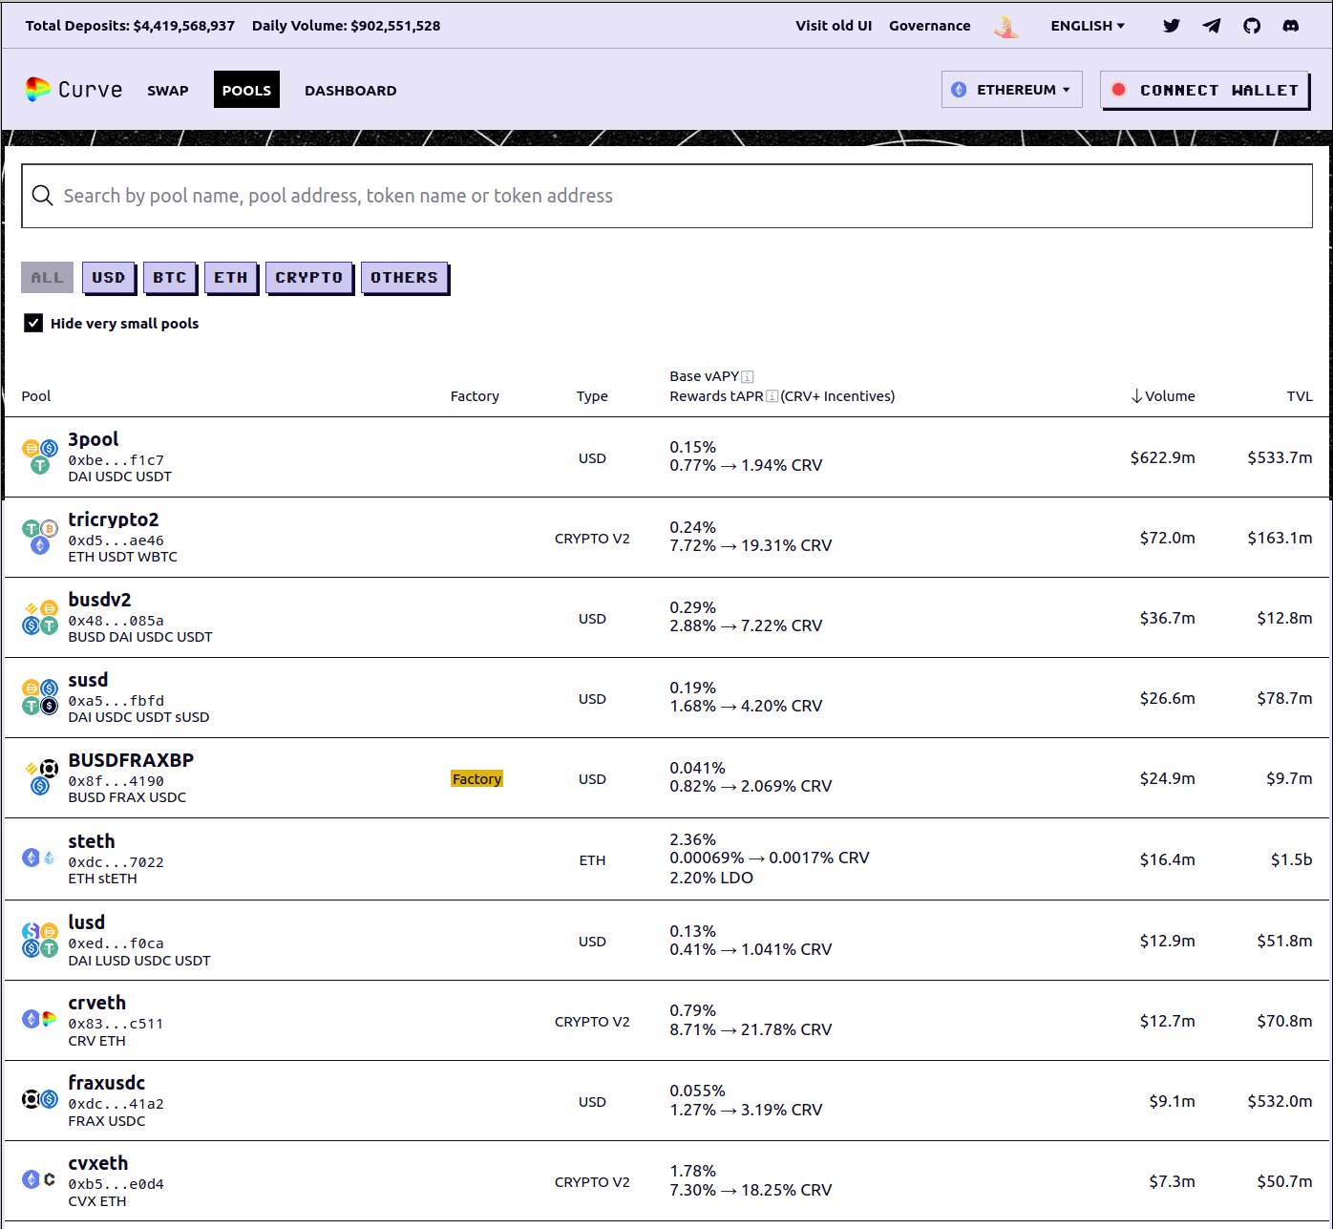Viewport: 1333px width, 1229px height.
Task: Filter pools by USD
Action: point(108,277)
